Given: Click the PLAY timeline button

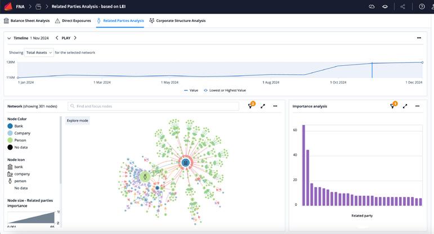Looking at the screenshot, I should (66, 38).
